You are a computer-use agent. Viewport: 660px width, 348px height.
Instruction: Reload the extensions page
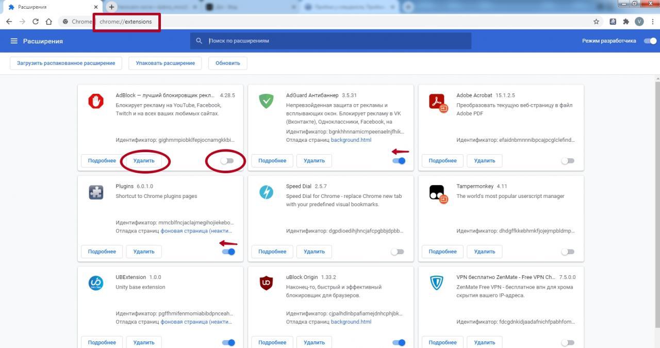(36, 22)
